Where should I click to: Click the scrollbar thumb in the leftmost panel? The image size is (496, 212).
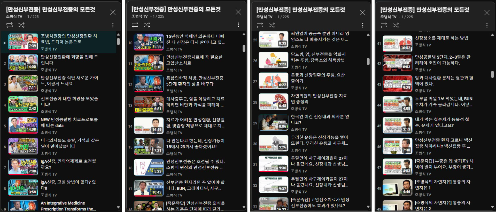[x=118, y=42]
